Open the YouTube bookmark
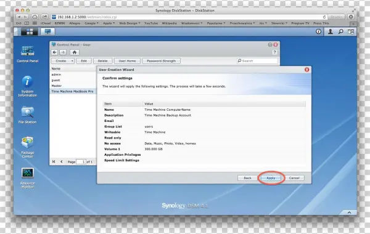The height and width of the screenshot is (234, 370). click(x=151, y=23)
